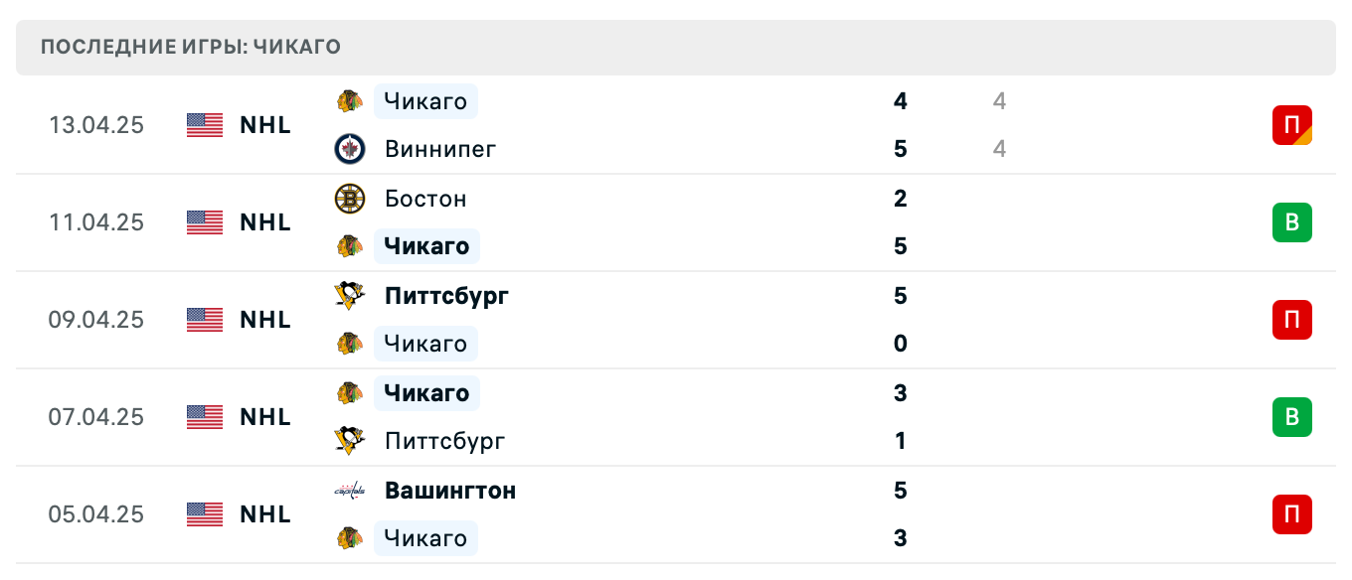Image resolution: width=1352 pixels, height=580 pixels.
Task: Click the Последние игры: Чикаго header
Action: 191,48
